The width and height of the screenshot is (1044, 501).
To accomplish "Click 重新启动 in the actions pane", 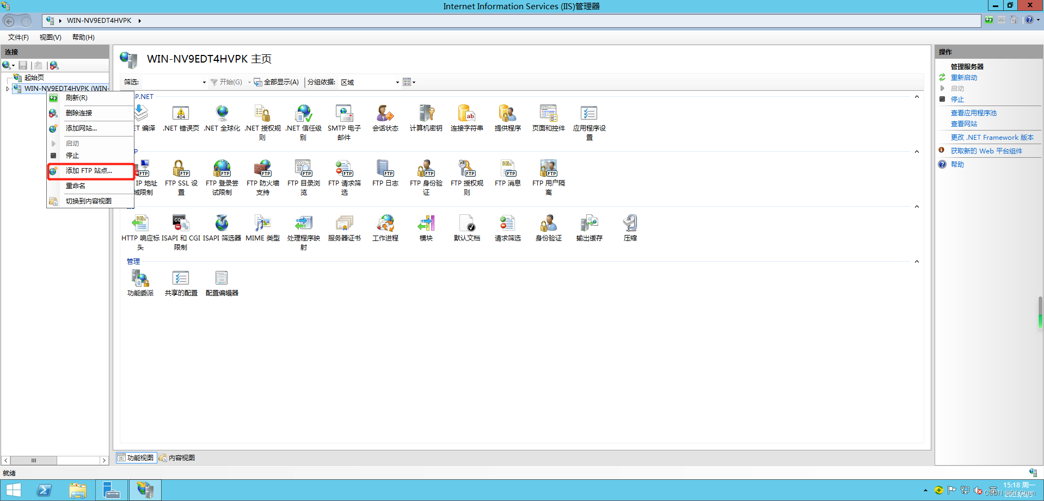I will pyautogui.click(x=964, y=78).
